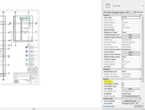This screenshot has width=145, height=110.
Task: Click the top blue legend symbol in drawing
Action: 27,47
